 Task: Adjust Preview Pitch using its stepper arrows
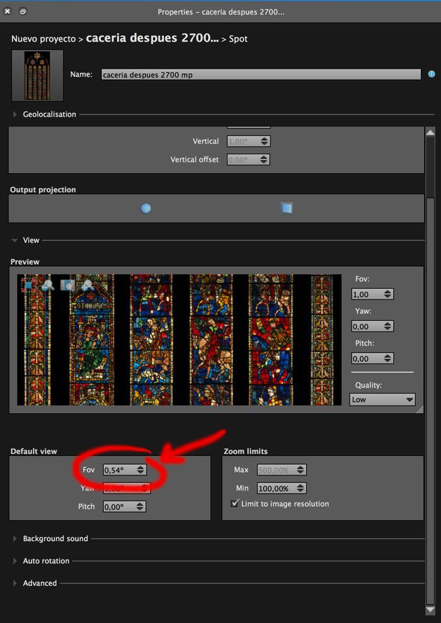[x=388, y=358]
